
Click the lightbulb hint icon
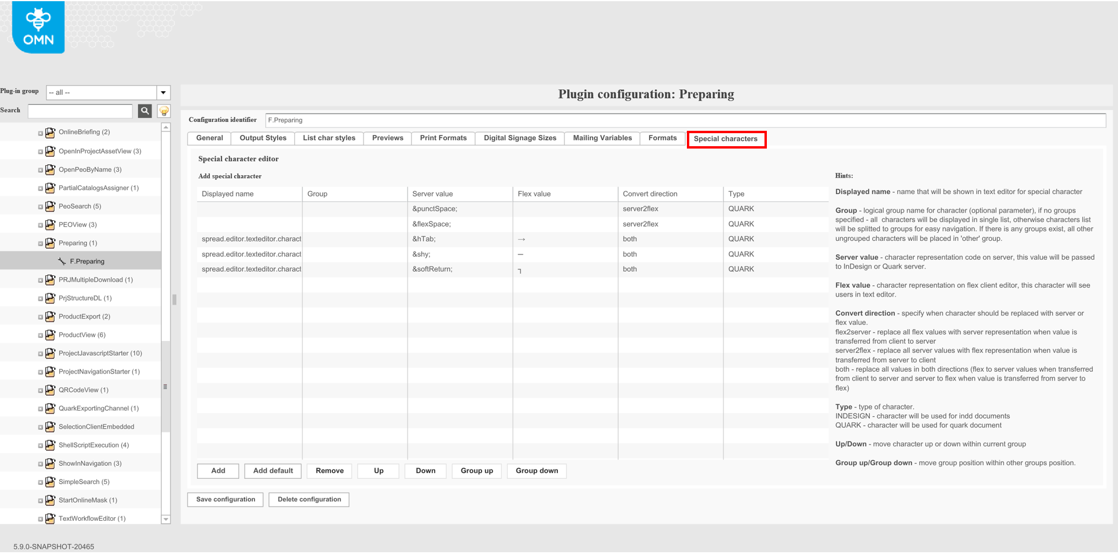tap(164, 111)
